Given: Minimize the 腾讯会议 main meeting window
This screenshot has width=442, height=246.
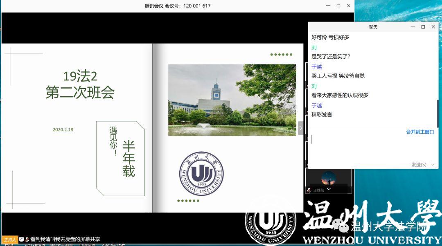Looking at the screenshot, I should point(328,6).
